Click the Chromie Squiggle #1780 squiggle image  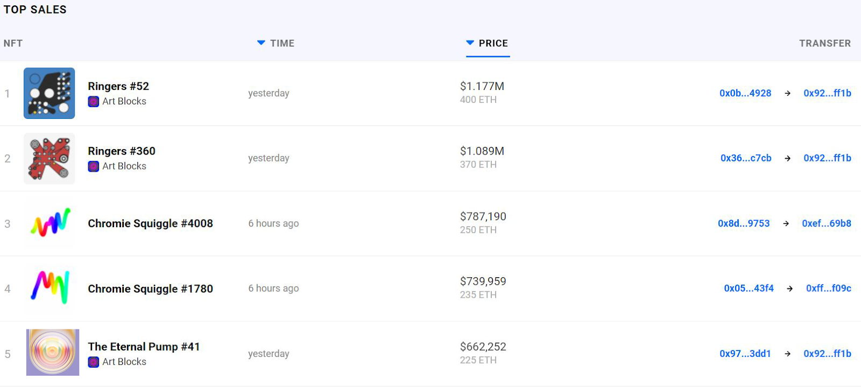coord(51,288)
